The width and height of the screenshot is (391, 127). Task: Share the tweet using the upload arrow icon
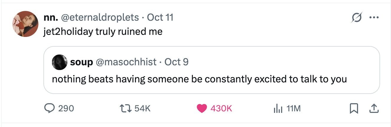click(374, 109)
